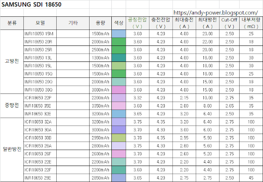This screenshot has width=263, height=182.
Task: Select the 2.15 max charge cell
Action: [x=184, y=98]
